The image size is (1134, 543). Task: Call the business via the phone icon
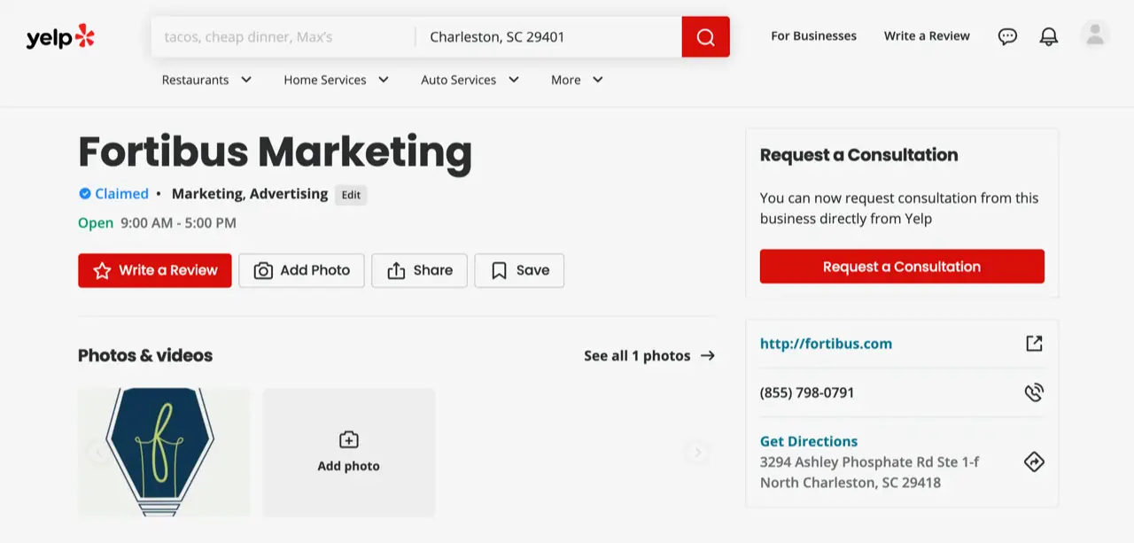coord(1034,392)
